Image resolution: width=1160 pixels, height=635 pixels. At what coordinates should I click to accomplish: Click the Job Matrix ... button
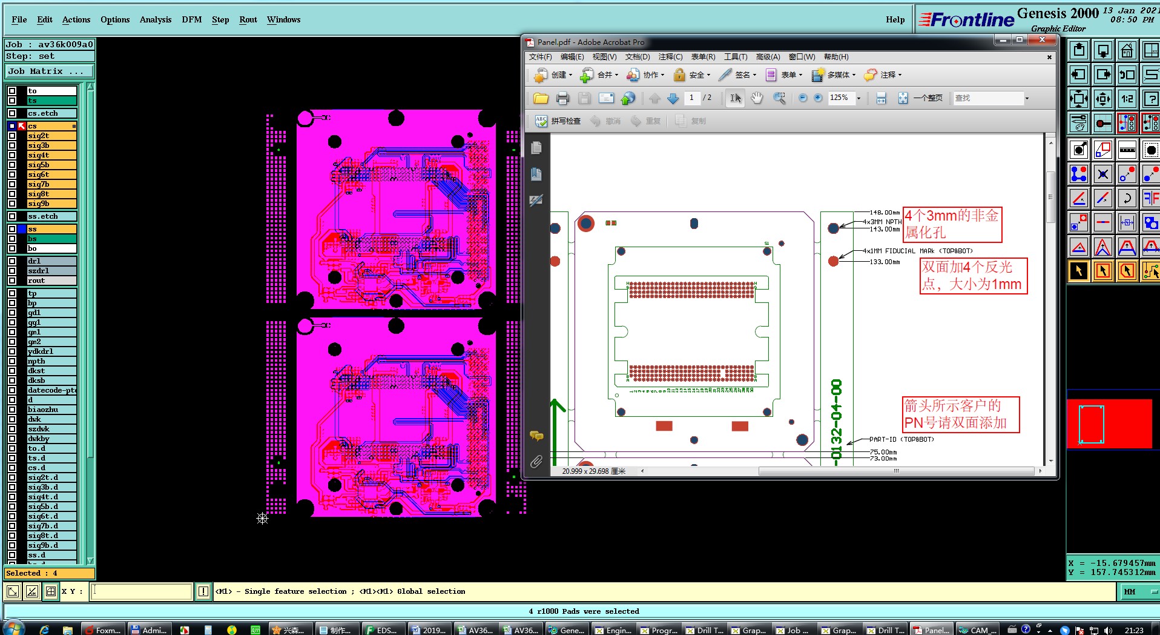coord(50,71)
